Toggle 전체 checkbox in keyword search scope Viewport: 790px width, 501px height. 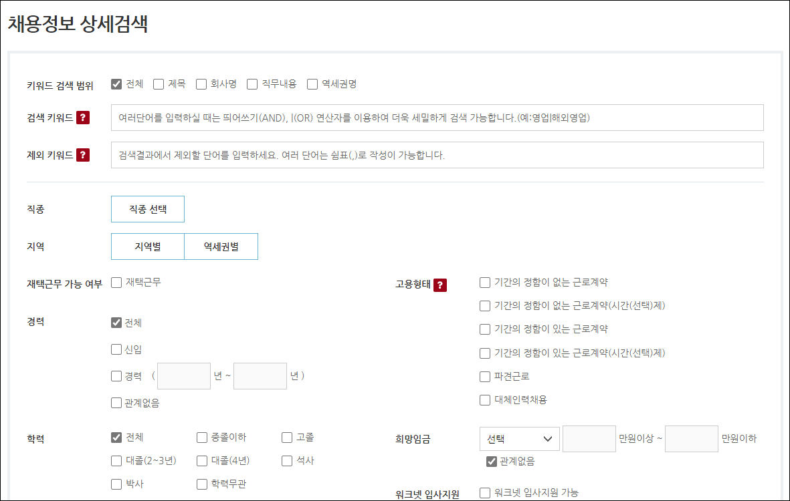pyautogui.click(x=116, y=84)
